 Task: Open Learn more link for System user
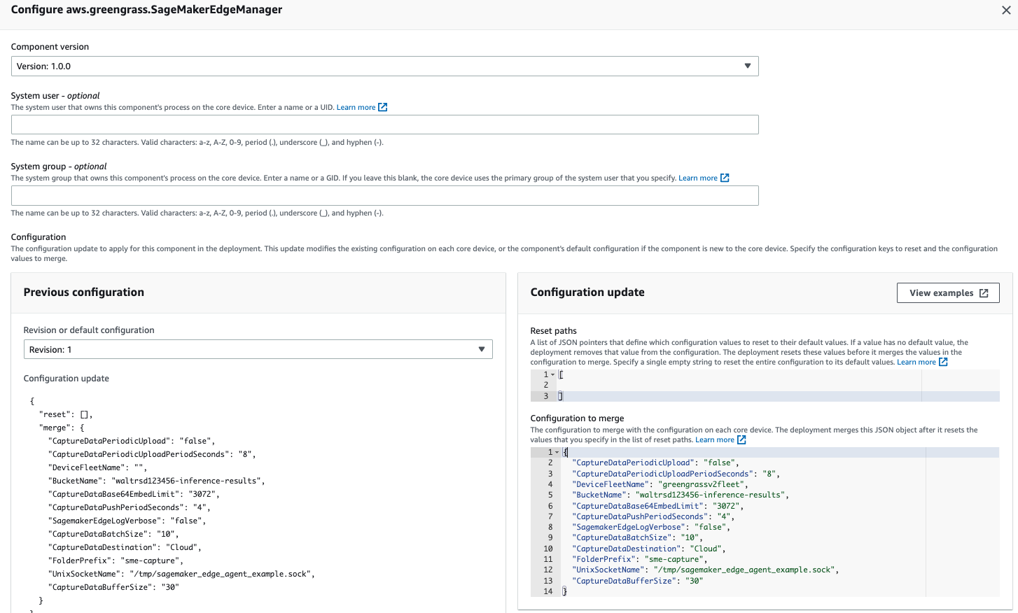[356, 107]
